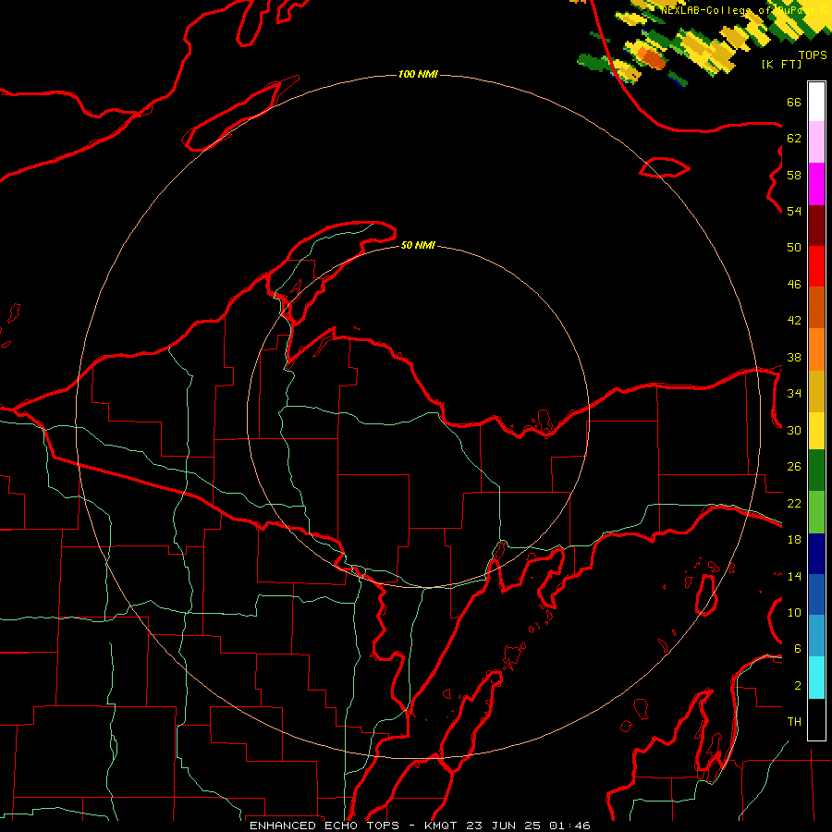Click the legend value "62"

[794, 139]
